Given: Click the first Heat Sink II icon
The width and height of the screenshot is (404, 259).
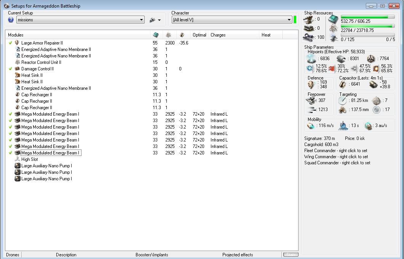Looking at the screenshot, I should pos(17,75).
